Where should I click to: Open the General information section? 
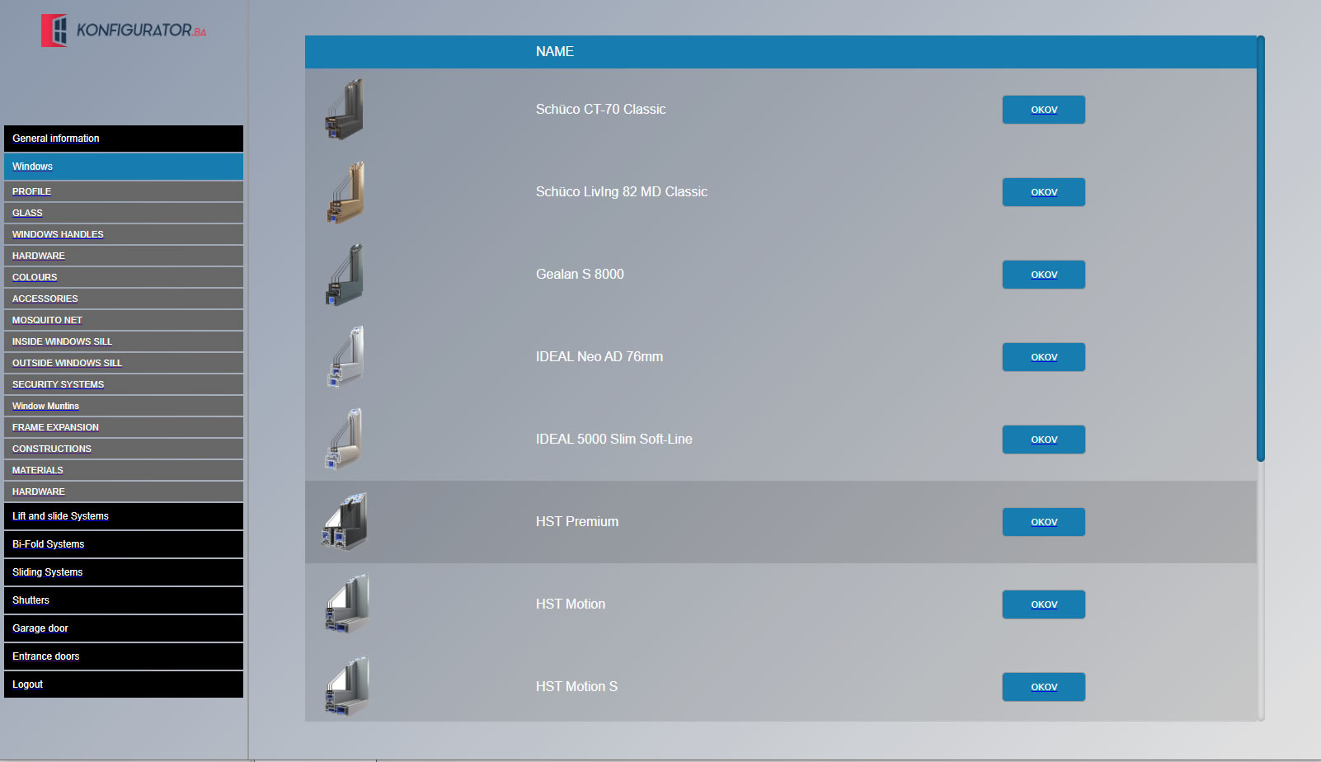pyautogui.click(x=124, y=139)
